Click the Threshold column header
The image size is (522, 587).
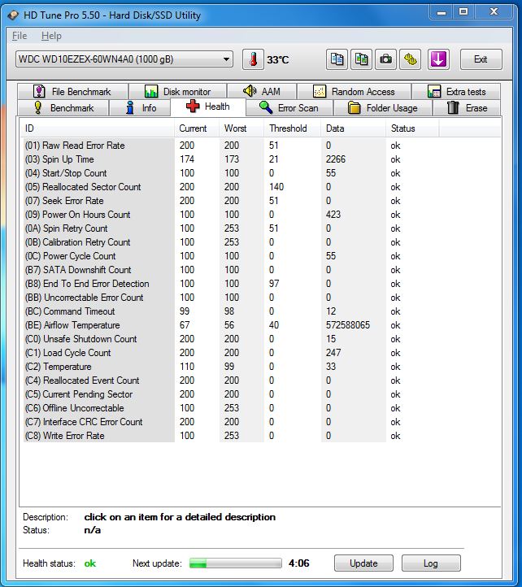tap(293, 128)
